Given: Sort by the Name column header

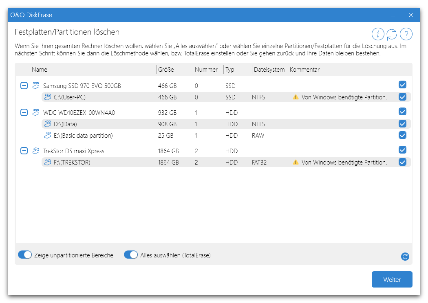Looking at the screenshot, I should [39, 70].
